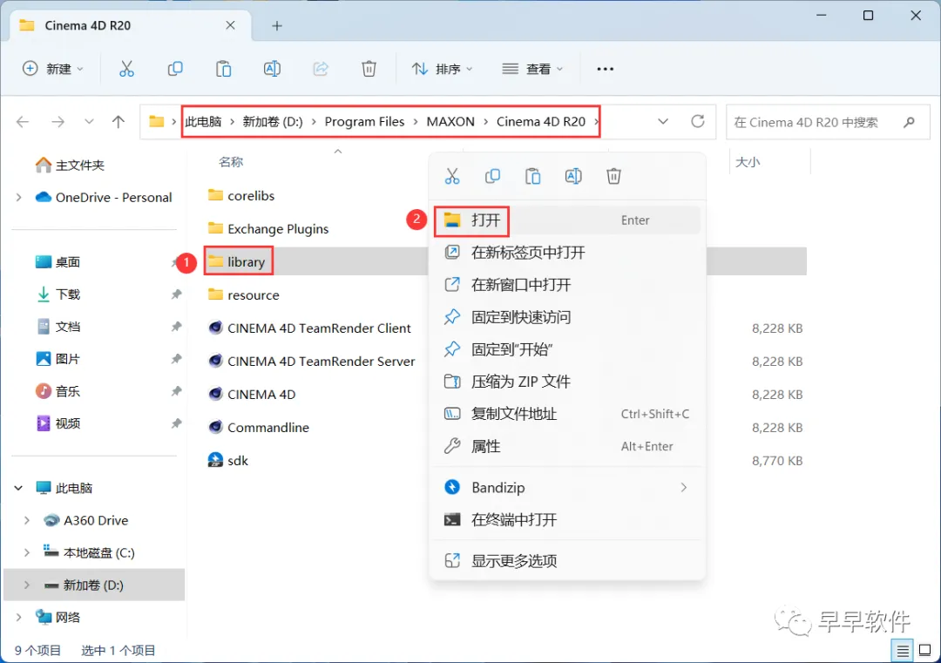
Task: Sort by the 大小 column header
Action: tap(748, 162)
